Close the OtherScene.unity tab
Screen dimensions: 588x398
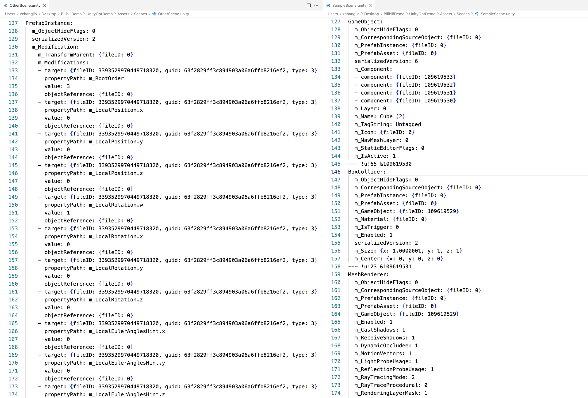click(45, 6)
